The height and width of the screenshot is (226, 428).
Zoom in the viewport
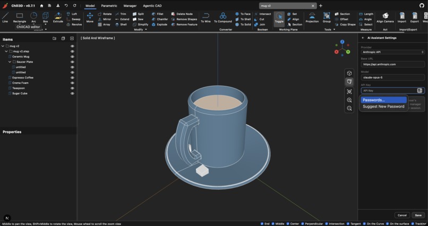[349, 100]
